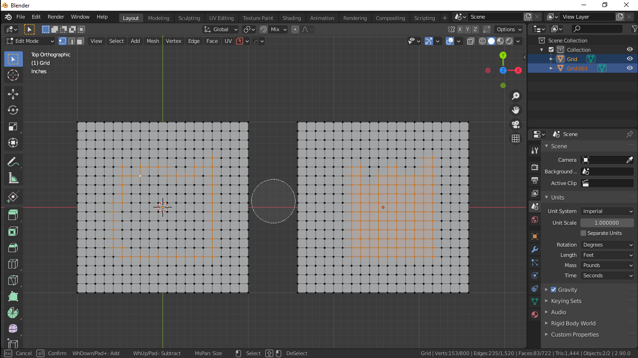
Task: Open the Modifier properties wrench tab
Action: pos(535,249)
